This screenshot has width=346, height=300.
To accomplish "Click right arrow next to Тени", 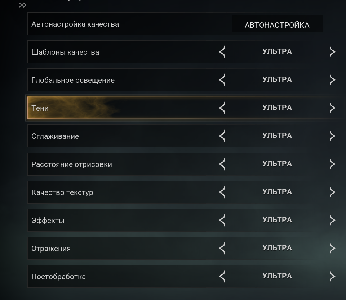I will 332,108.
